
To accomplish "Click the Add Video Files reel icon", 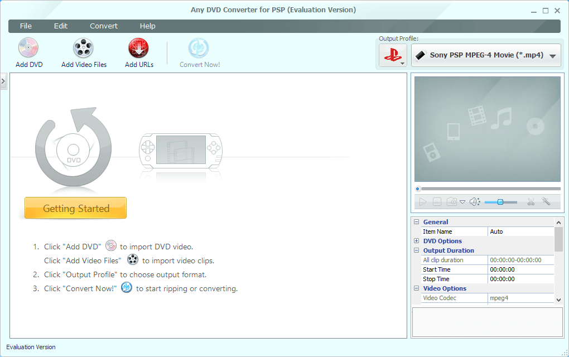I will [x=83, y=49].
